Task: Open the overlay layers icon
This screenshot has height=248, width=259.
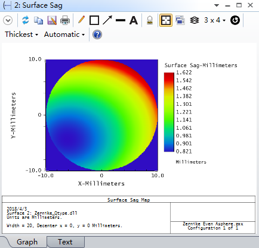Action: tap(195, 20)
